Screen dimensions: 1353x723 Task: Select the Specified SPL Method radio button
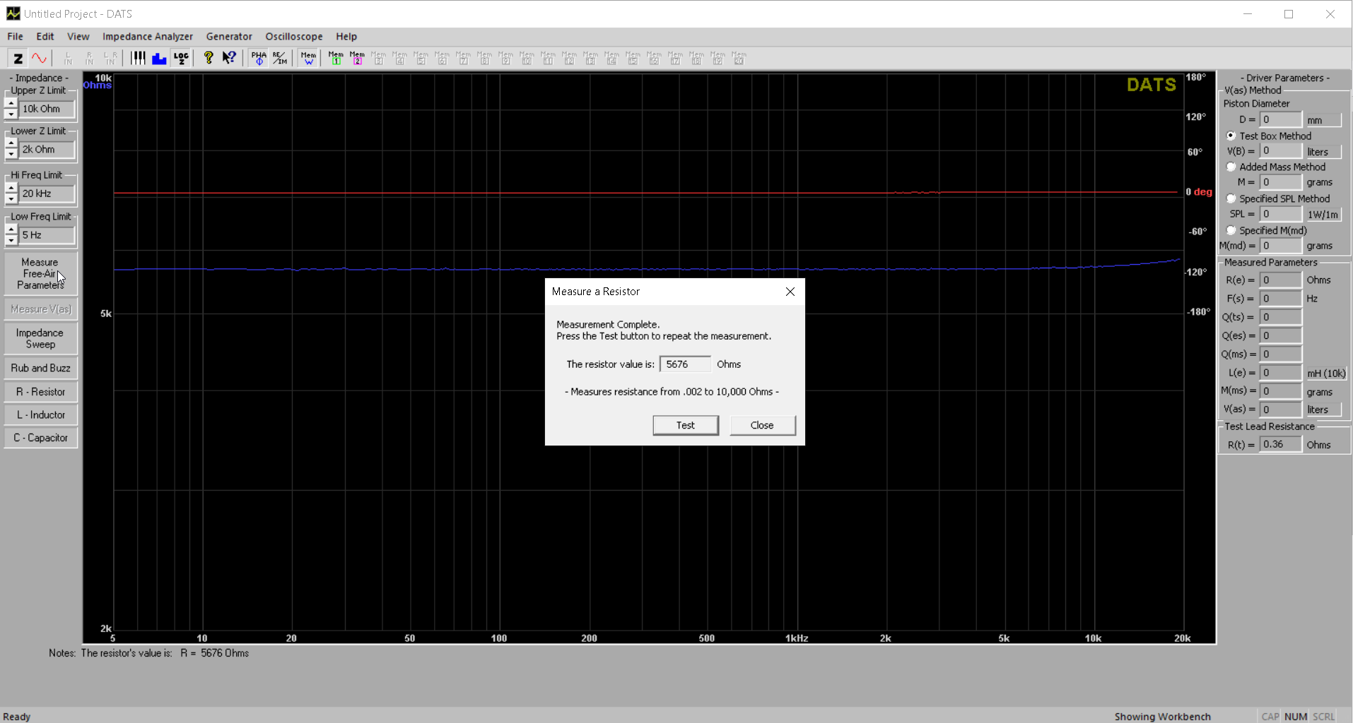coord(1231,199)
